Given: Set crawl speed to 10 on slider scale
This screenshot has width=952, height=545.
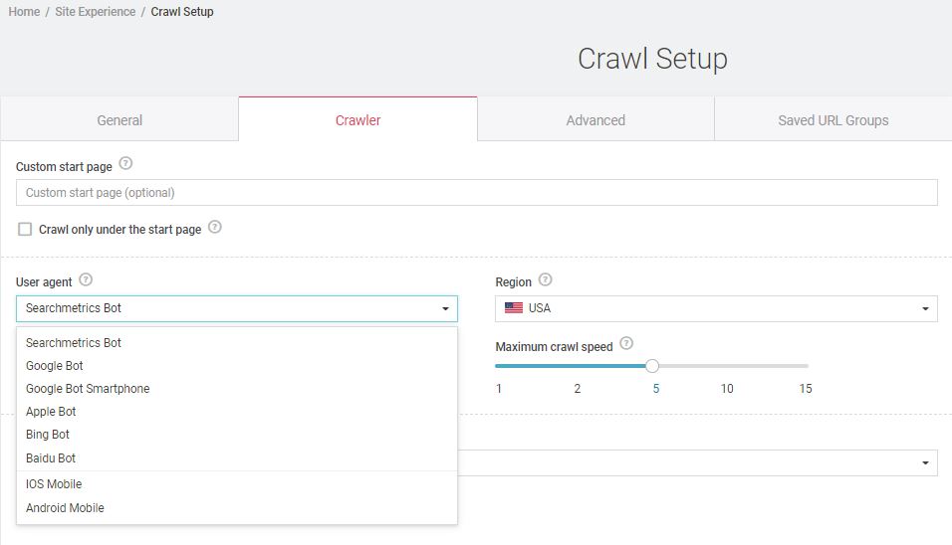Looking at the screenshot, I should [727, 389].
